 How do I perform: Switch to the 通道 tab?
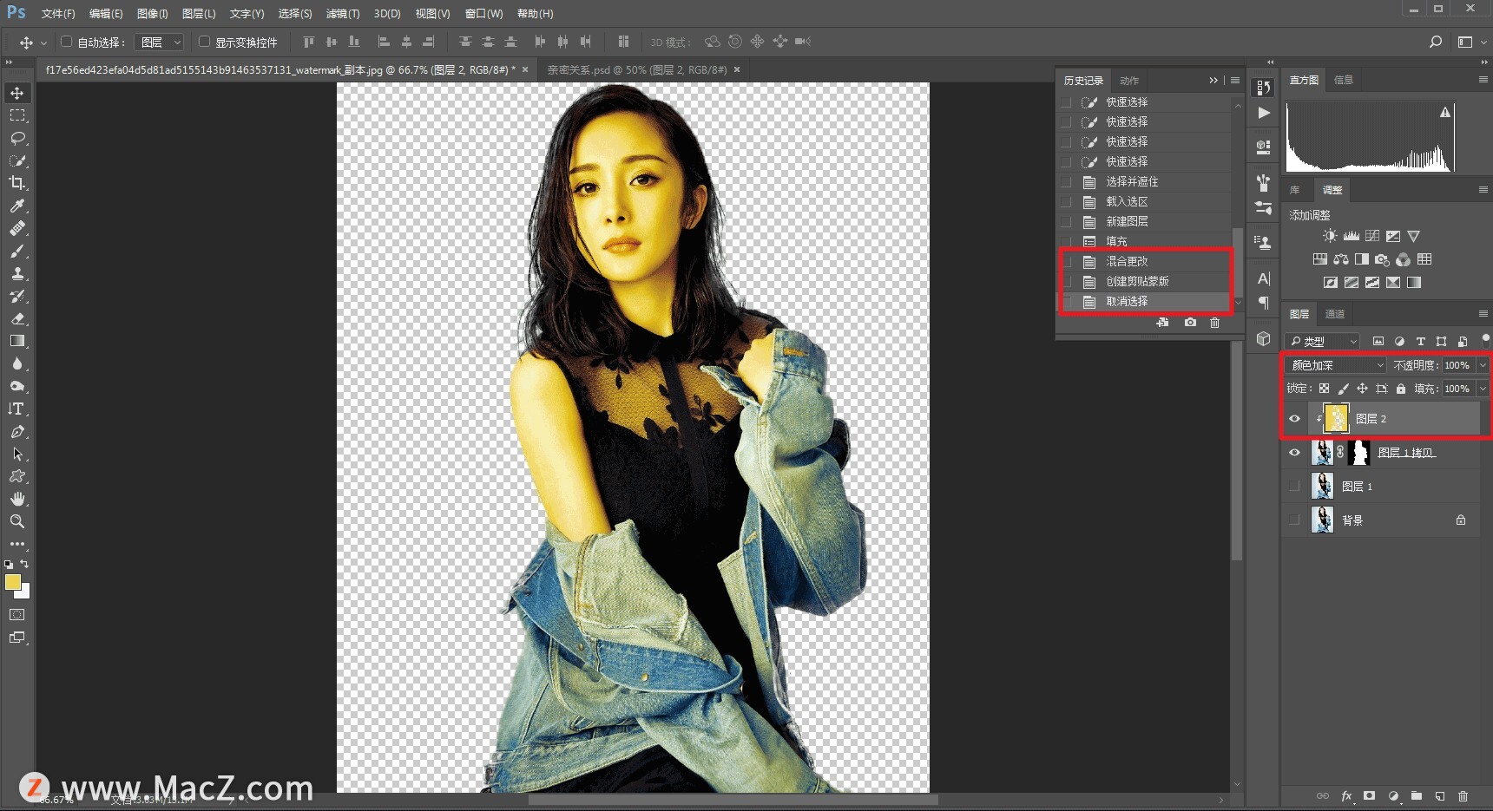[1335, 314]
